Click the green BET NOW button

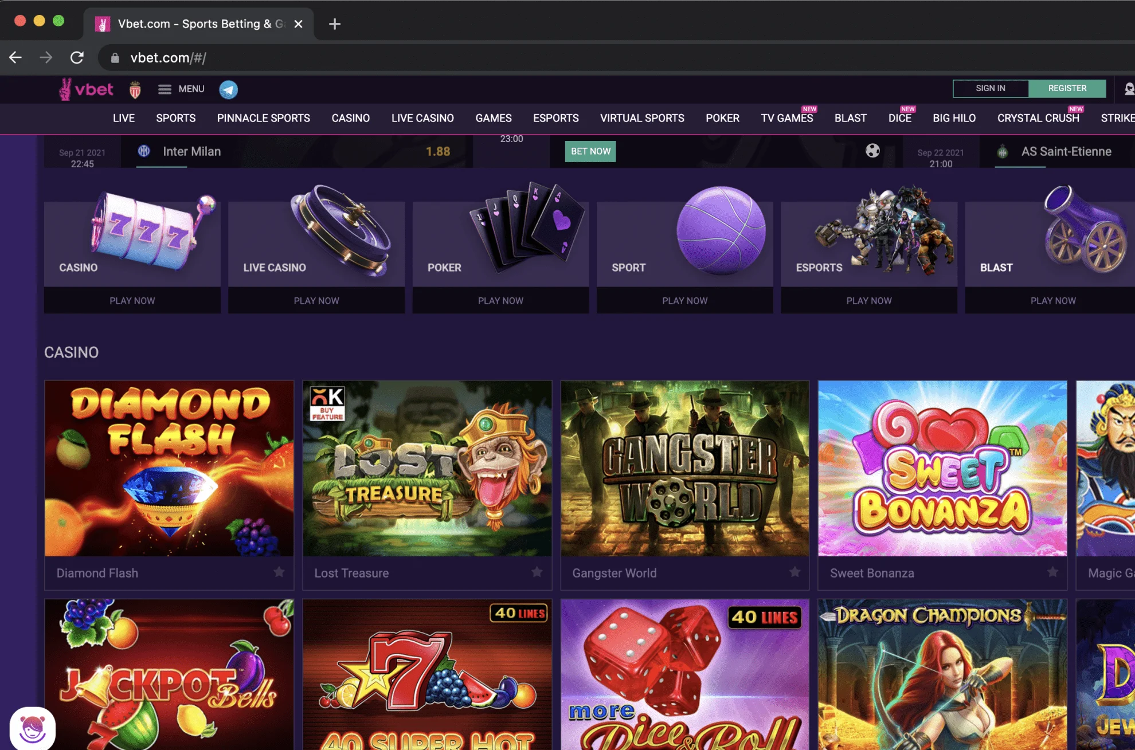[x=590, y=151]
